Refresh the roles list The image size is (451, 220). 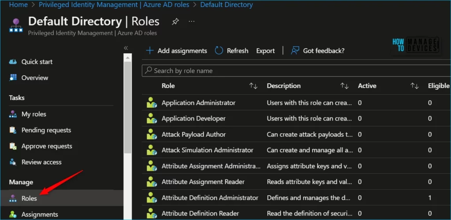tap(232, 51)
